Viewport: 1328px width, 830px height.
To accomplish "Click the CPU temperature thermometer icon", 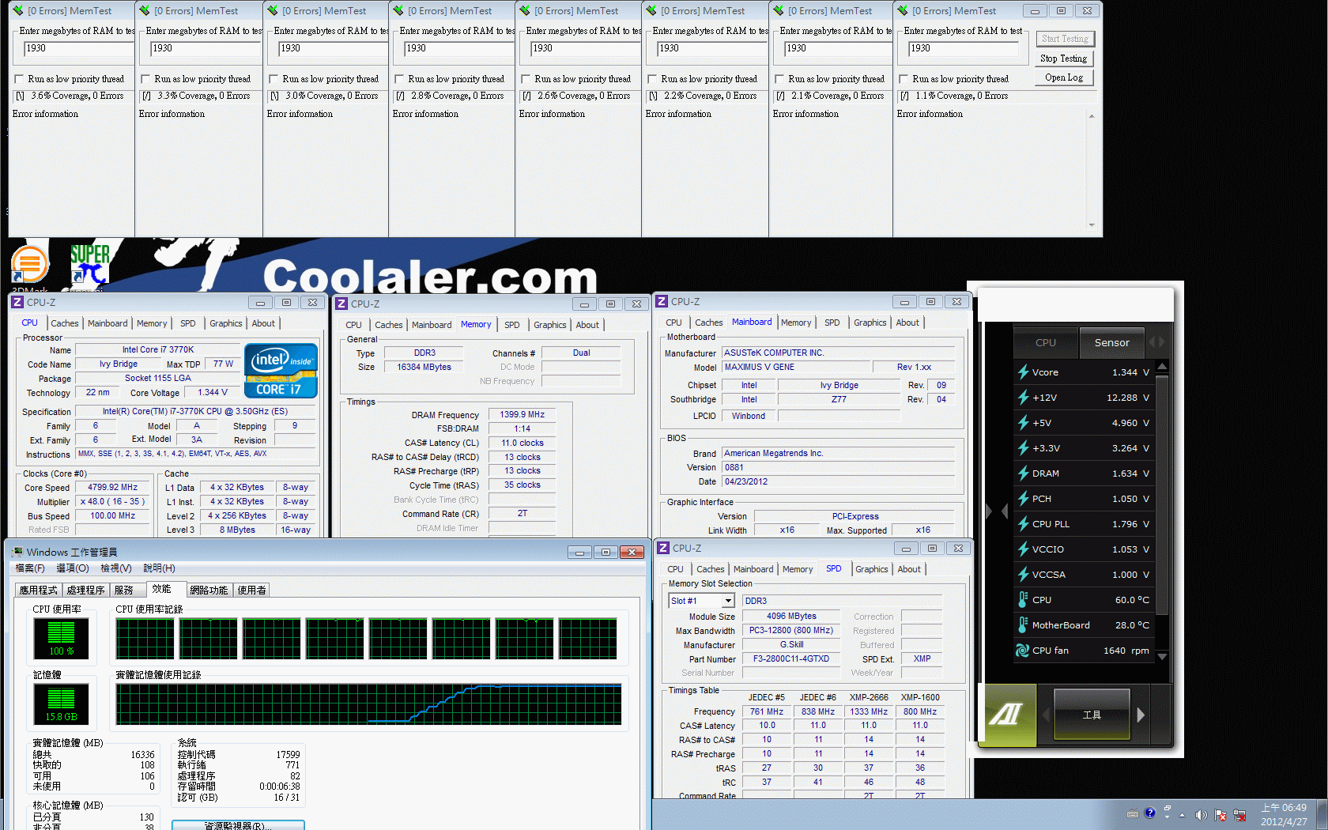I will point(1023,600).
